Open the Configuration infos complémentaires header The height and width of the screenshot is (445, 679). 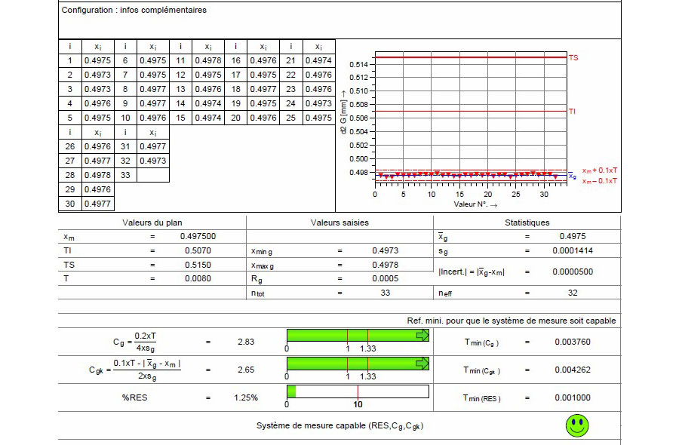134,11
